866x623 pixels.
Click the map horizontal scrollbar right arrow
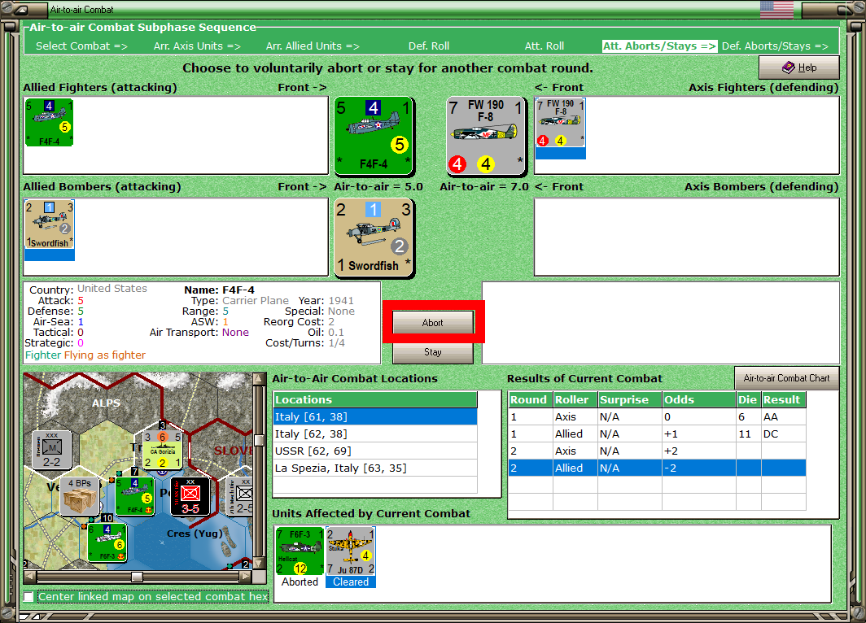coord(246,577)
